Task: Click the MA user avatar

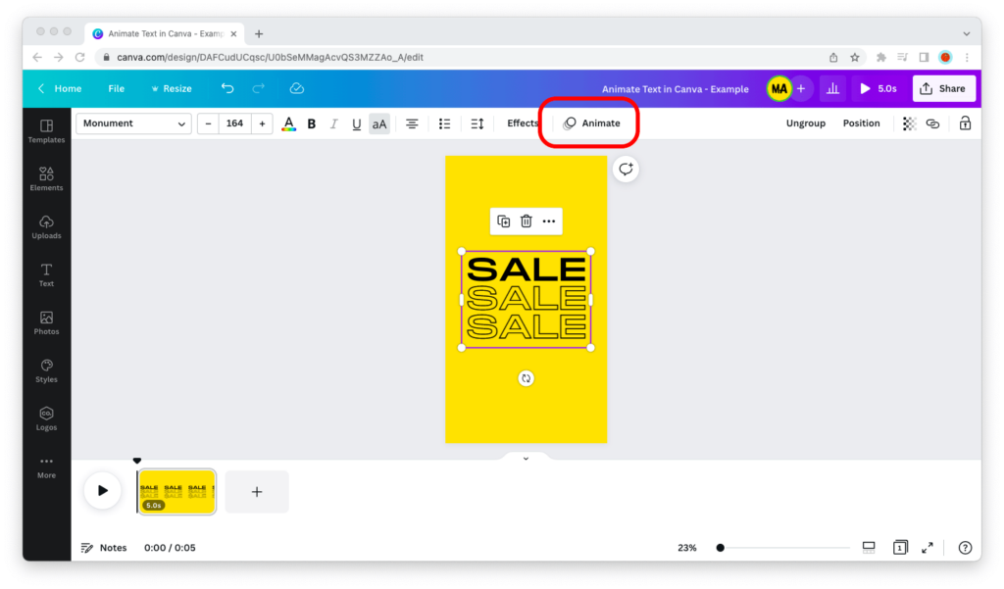Action: point(778,88)
